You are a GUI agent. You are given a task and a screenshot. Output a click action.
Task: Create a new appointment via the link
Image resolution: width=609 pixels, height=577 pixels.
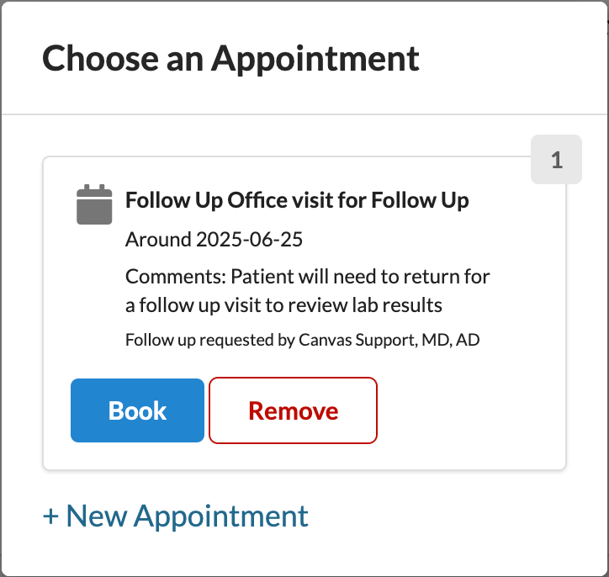click(x=176, y=515)
